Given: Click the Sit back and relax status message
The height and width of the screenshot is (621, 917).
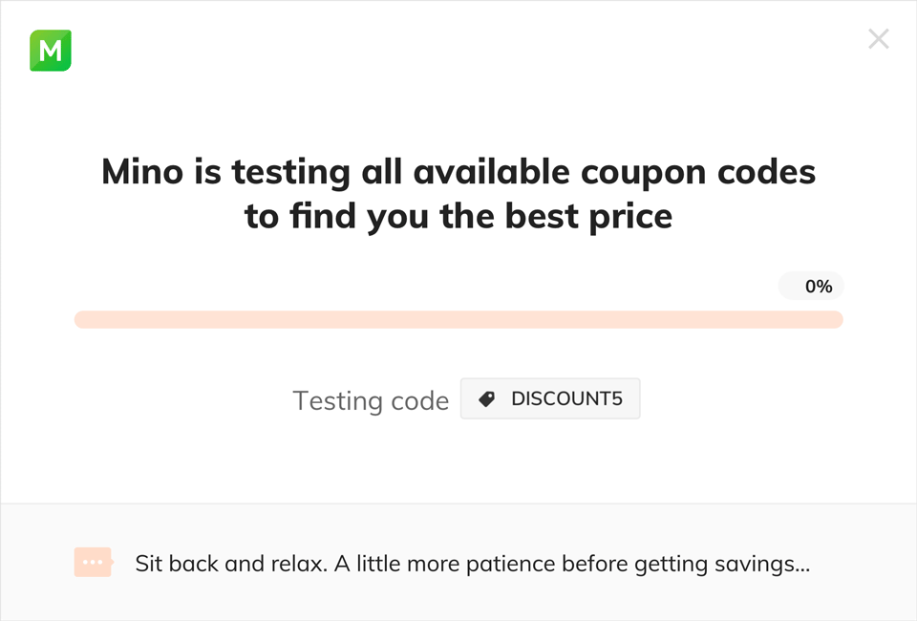Looking at the screenshot, I should coord(472,563).
